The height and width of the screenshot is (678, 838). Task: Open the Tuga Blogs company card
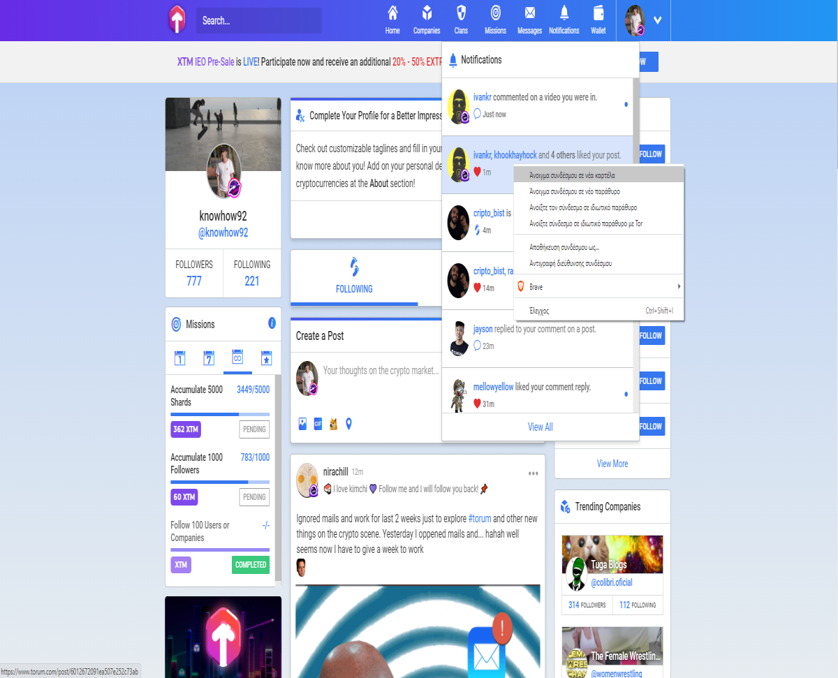coord(612,575)
